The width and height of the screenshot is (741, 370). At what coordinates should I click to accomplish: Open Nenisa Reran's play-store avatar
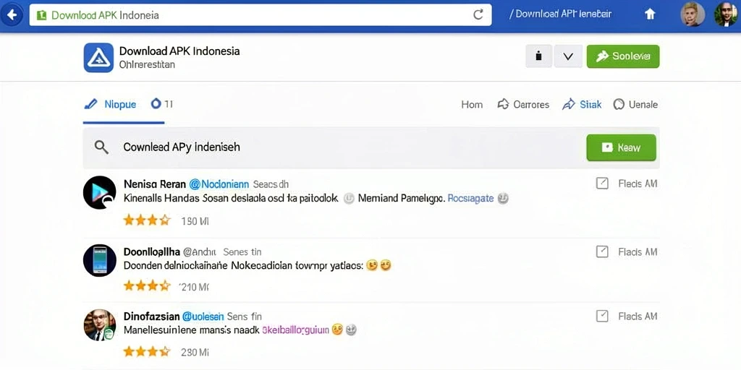point(99,192)
